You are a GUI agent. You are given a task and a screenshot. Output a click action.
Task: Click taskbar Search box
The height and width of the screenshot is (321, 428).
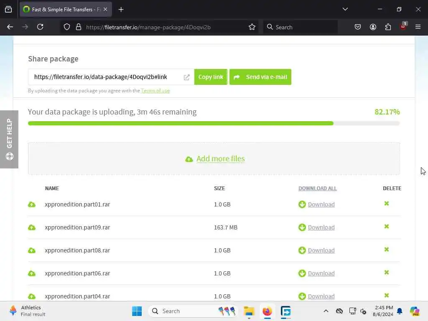click(193, 311)
